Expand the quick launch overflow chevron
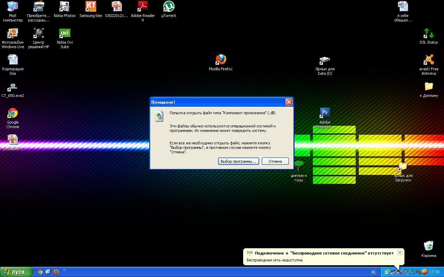Image resolution: width=444 pixels, height=277 pixels. pos(64,270)
